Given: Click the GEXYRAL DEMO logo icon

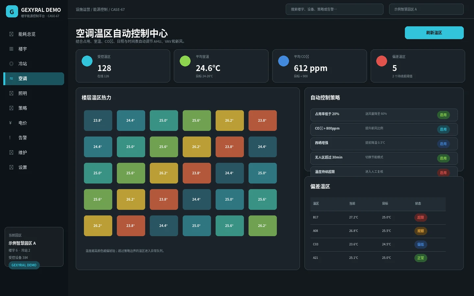Looking at the screenshot, I should 12,12.
